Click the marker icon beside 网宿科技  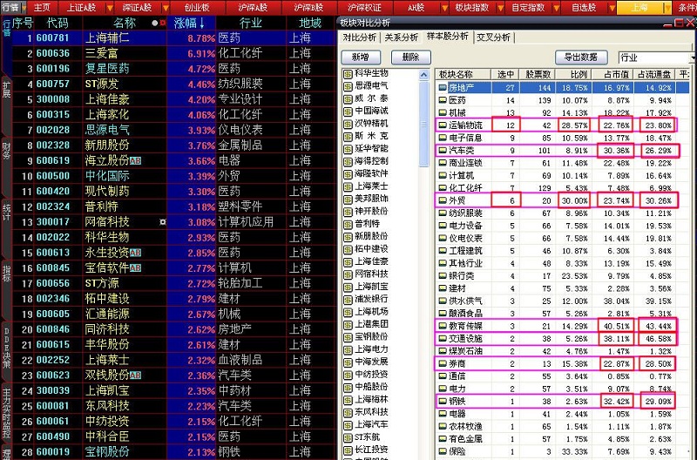click(163, 222)
